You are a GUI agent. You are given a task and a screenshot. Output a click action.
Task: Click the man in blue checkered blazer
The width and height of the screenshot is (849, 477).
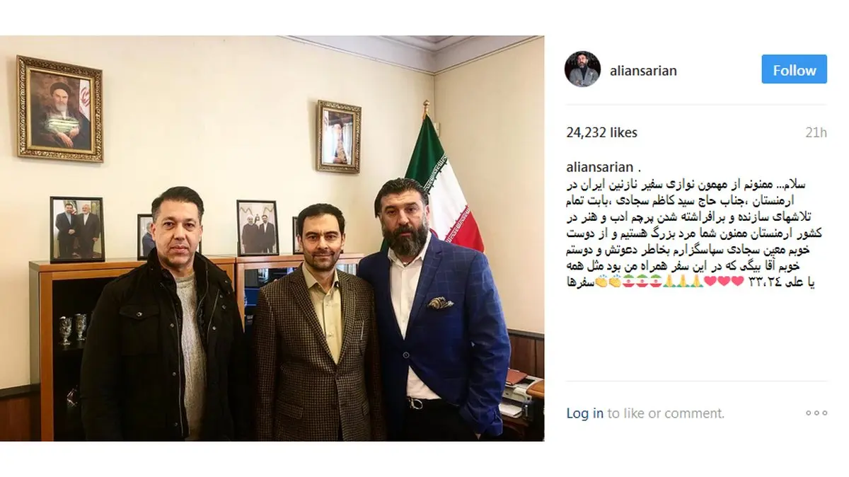[432, 309]
